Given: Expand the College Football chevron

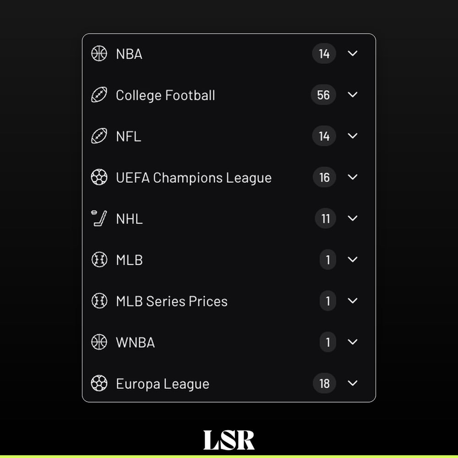Looking at the screenshot, I should [x=353, y=95].
